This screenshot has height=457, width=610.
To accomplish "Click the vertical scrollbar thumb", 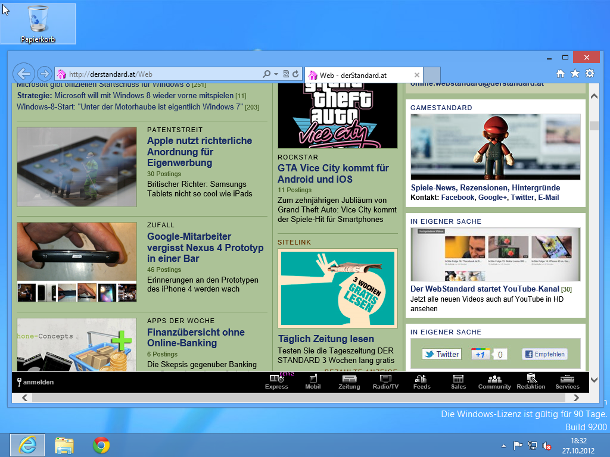I will click(594, 126).
